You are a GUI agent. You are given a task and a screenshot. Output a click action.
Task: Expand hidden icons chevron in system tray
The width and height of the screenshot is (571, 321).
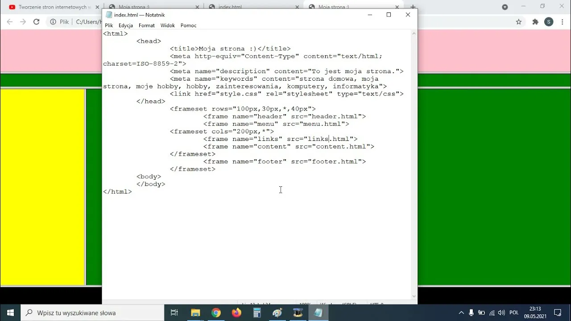461,312
